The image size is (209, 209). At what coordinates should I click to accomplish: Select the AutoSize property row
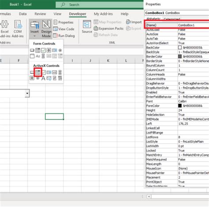(x=177, y=34)
